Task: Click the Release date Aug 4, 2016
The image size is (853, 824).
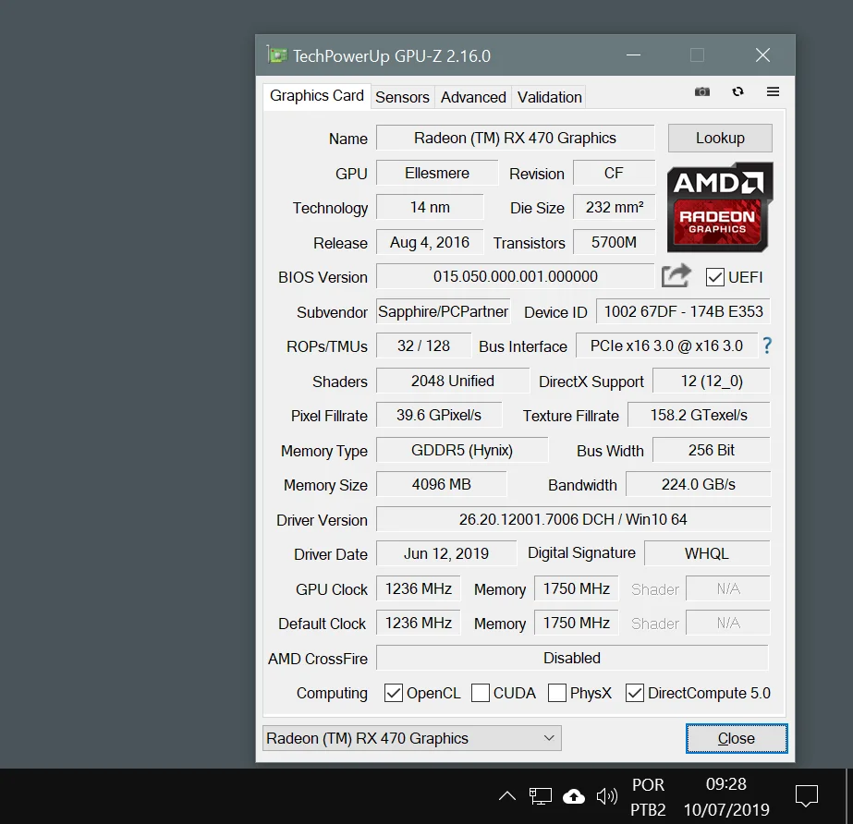Action: coord(430,242)
